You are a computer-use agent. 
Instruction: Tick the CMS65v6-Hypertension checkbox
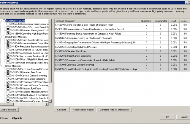pos(8,24)
